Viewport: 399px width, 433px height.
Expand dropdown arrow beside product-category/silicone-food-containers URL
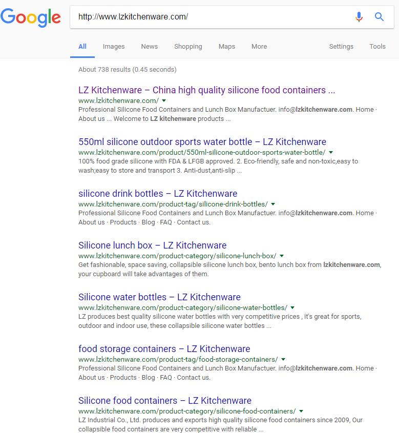[x=301, y=411]
